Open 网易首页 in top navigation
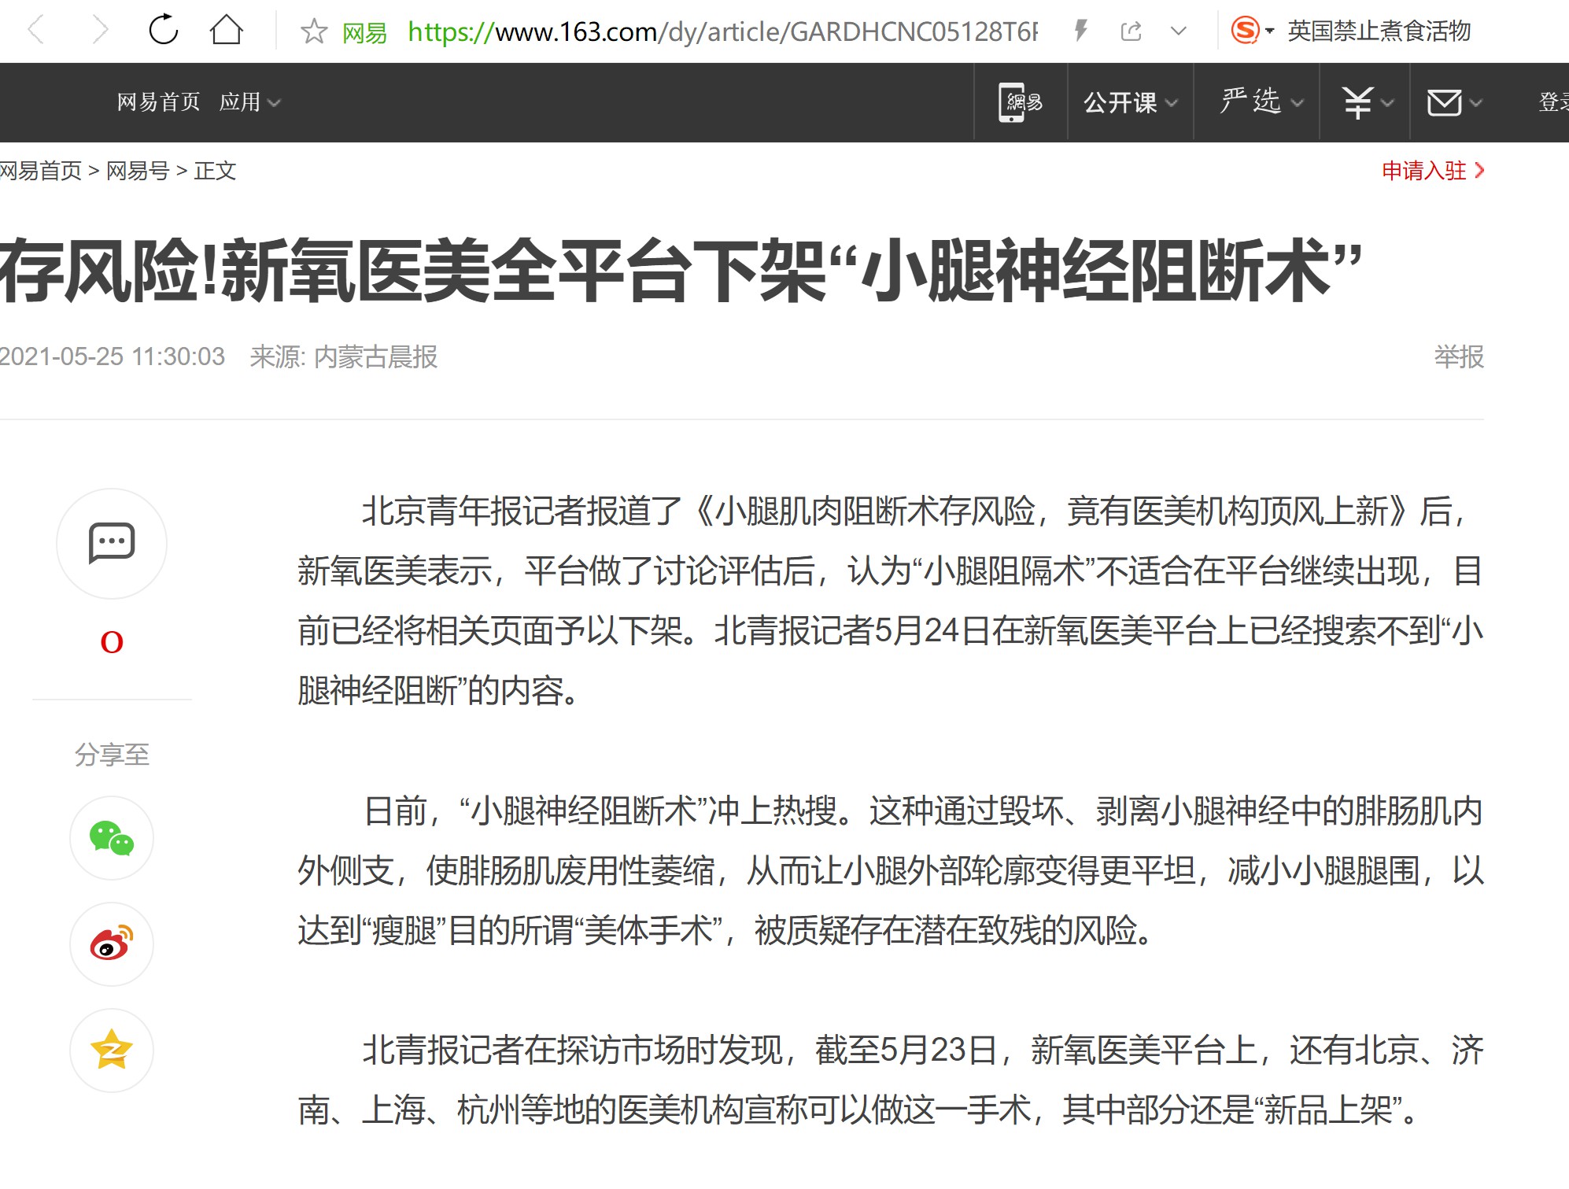Screen dimensions: 1569x1189 pos(158,102)
